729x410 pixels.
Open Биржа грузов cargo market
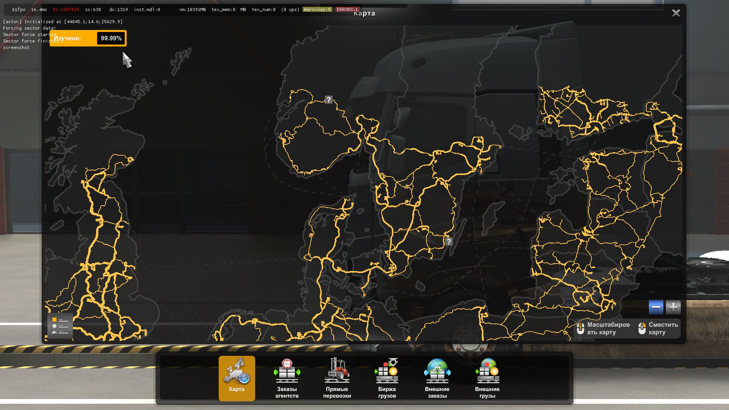387,378
